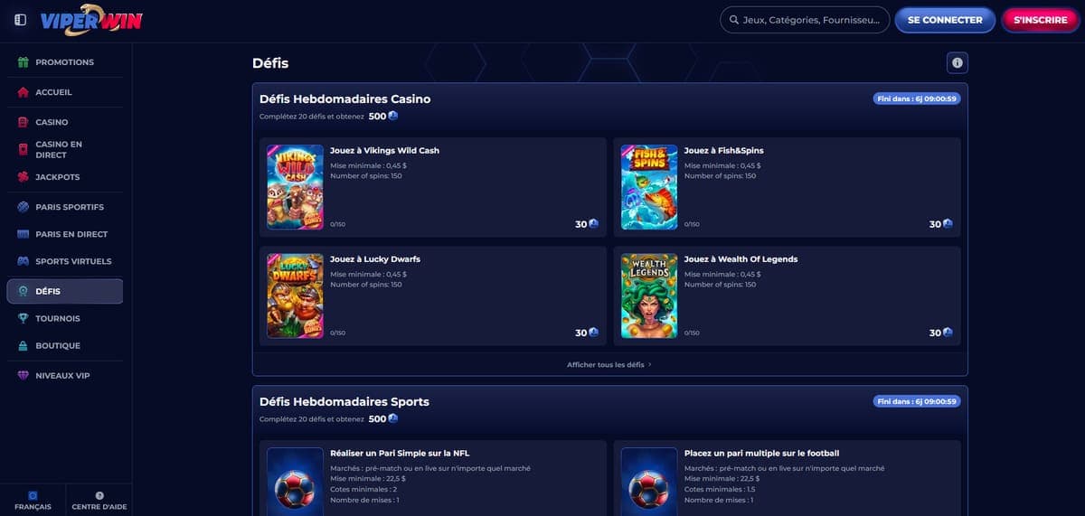Click the Défis medal icon
The image size is (1085, 516).
24,291
